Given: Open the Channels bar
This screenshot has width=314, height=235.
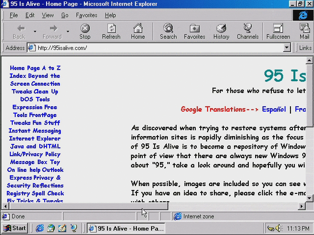Looking at the screenshot, I should click(248, 31).
